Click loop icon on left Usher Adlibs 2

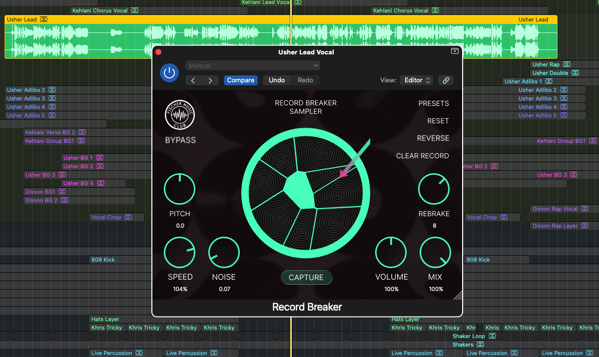point(52,90)
